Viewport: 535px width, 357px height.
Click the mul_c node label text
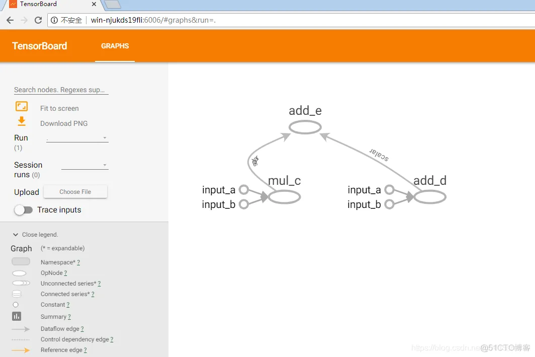(x=284, y=180)
